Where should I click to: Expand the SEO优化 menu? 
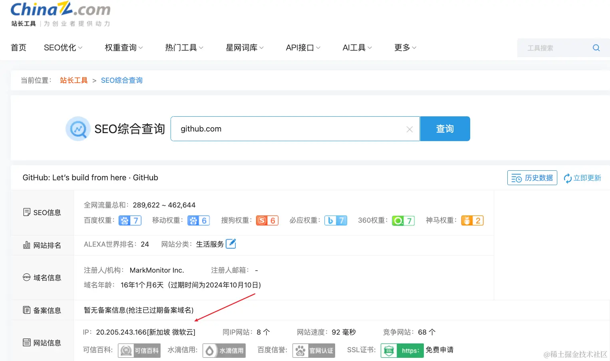click(63, 48)
